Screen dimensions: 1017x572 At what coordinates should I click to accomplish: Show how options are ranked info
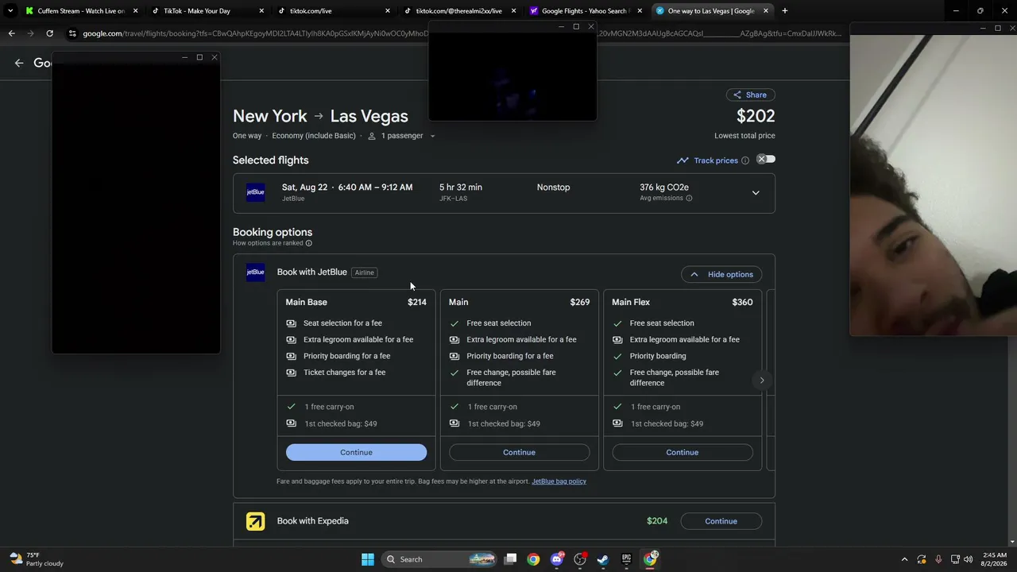309,243
